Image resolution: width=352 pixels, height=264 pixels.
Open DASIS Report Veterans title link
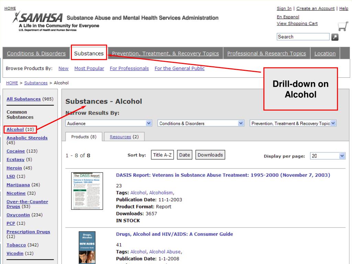pos(223,175)
